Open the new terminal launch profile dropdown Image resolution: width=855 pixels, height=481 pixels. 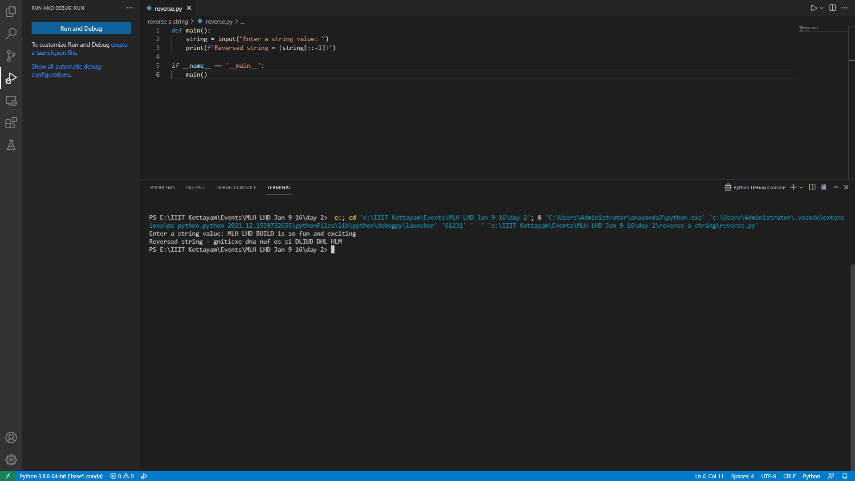pyautogui.click(x=801, y=188)
